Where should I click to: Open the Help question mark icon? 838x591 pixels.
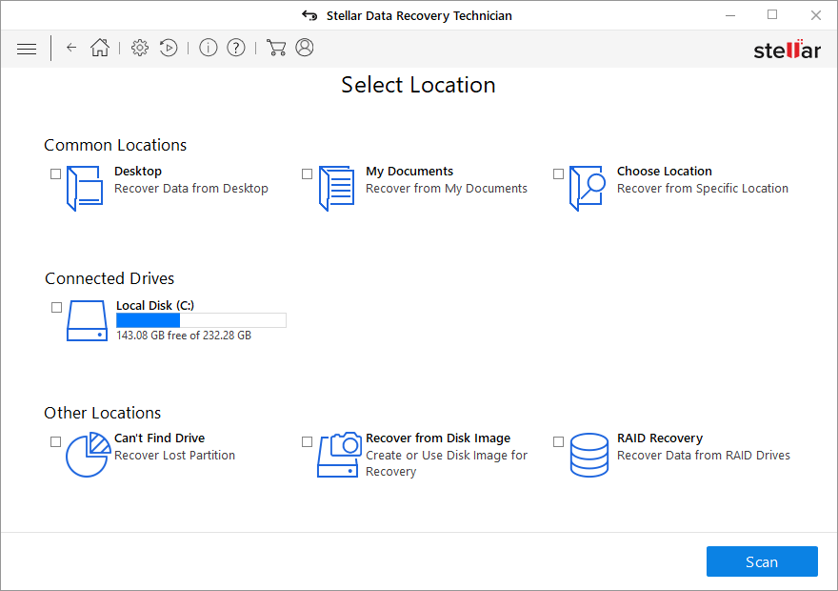pyautogui.click(x=236, y=48)
